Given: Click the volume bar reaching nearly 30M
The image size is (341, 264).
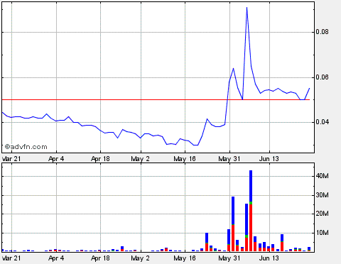Looking at the screenshot, I should [233, 224].
